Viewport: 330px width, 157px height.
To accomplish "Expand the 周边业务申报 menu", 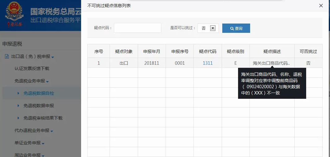I will (29, 155).
